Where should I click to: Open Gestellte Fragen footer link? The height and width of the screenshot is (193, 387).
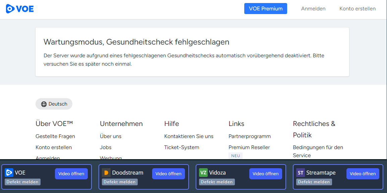point(55,136)
